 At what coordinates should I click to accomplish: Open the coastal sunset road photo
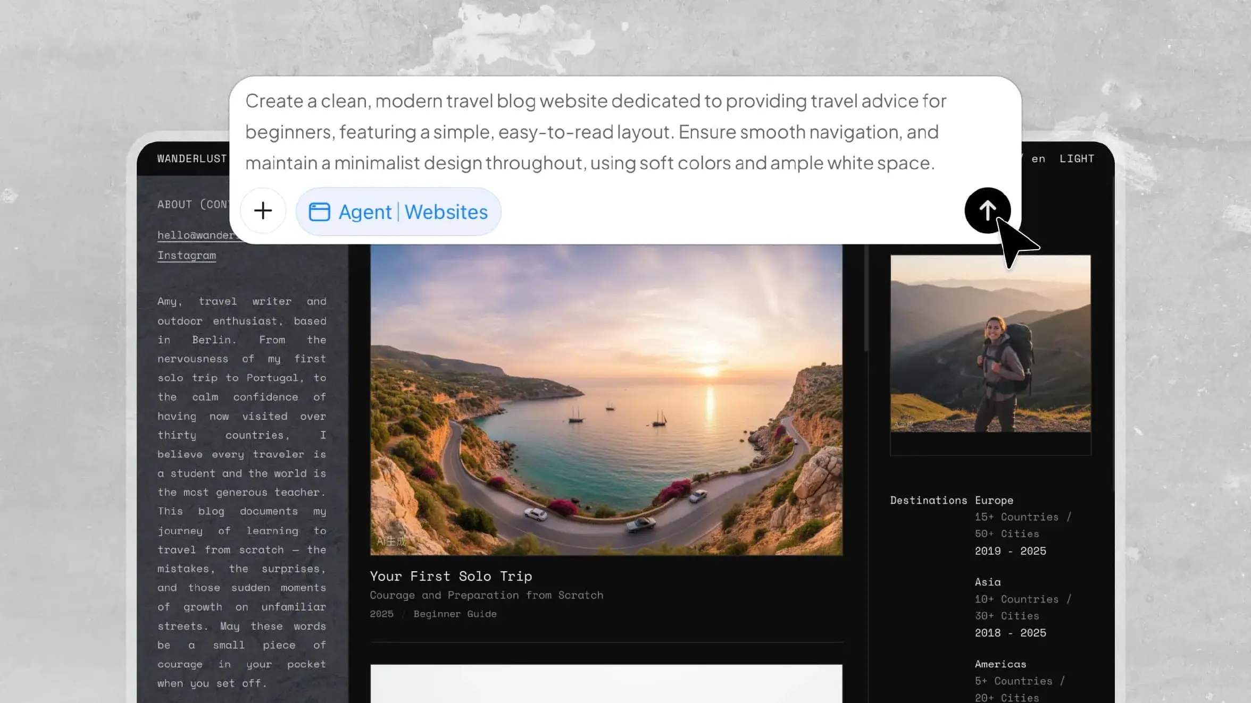point(606,400)
